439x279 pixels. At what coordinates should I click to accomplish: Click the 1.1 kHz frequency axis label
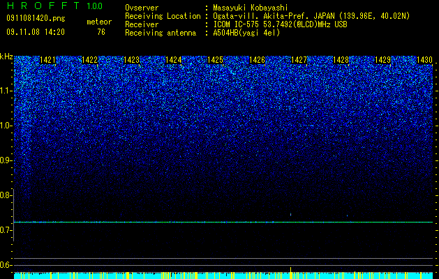click(6, 91)
